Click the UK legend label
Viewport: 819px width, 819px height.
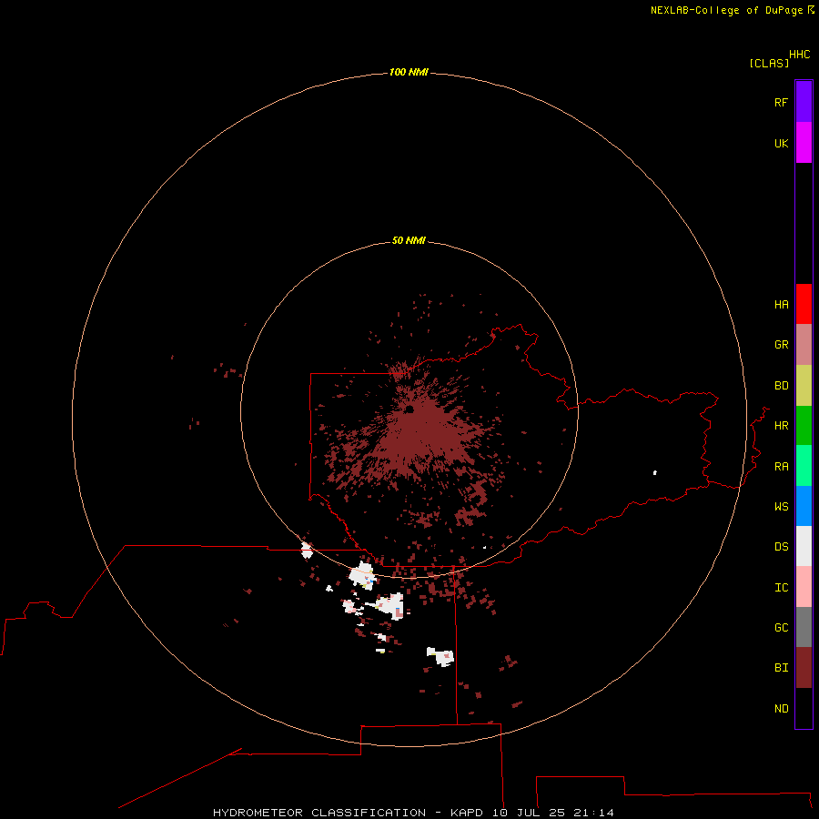pos(781,143)
